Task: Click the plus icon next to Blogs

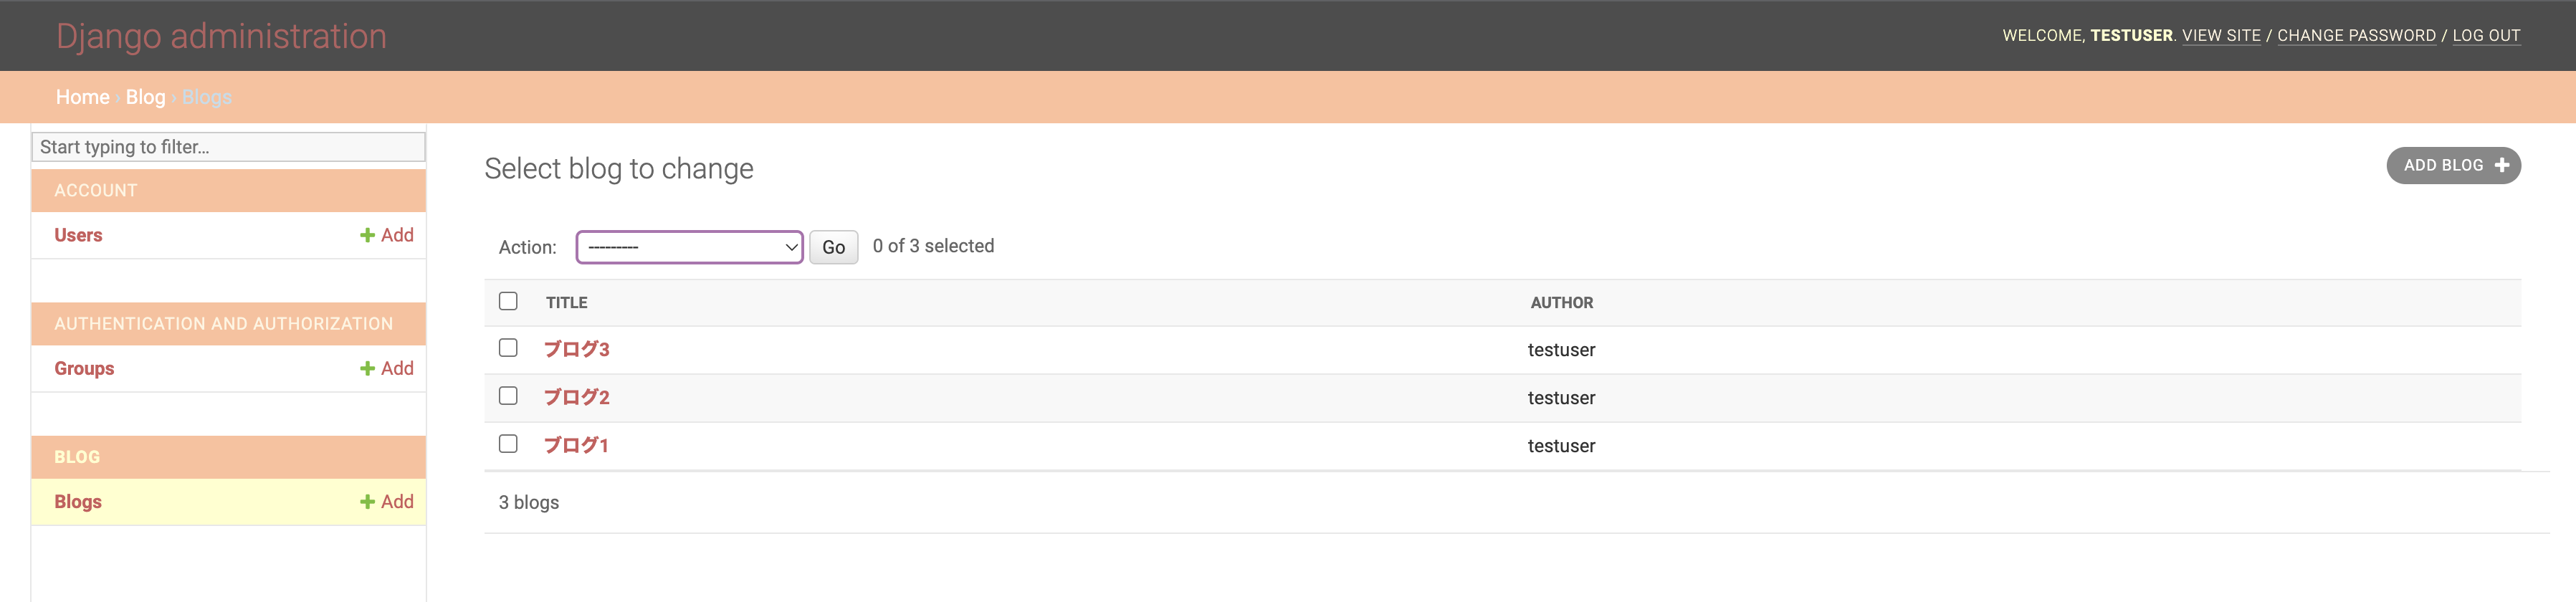Action: point(367,502)
